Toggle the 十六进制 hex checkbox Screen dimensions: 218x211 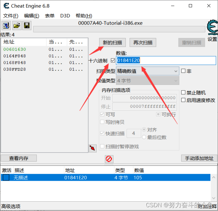point(113,60)
